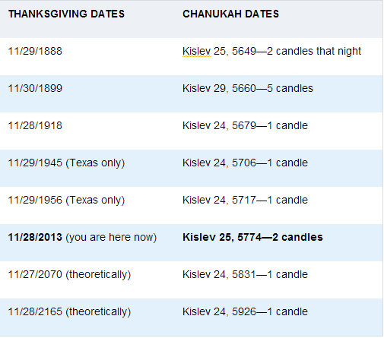Select the 11/29/1888 date cell
This screenshot has width=384, height=338.
pyautogui.click(x=35, y=51)
